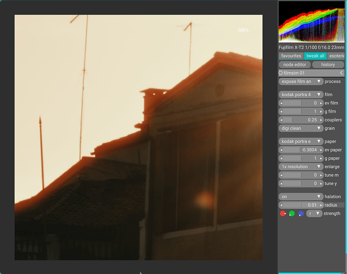
Task: Click the radius slider showing 0.01
Action: pyautogui.click(x=301, y=205)
